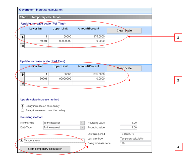This screenshot has height=160, width=188.
Task: Open the Monthly type rounding dropdown
Action: pos(82,123)
